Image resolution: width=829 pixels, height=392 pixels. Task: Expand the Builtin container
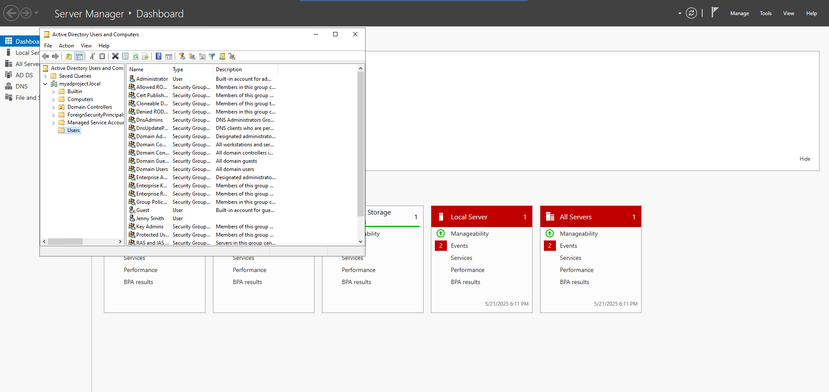(x=54, y=92)
